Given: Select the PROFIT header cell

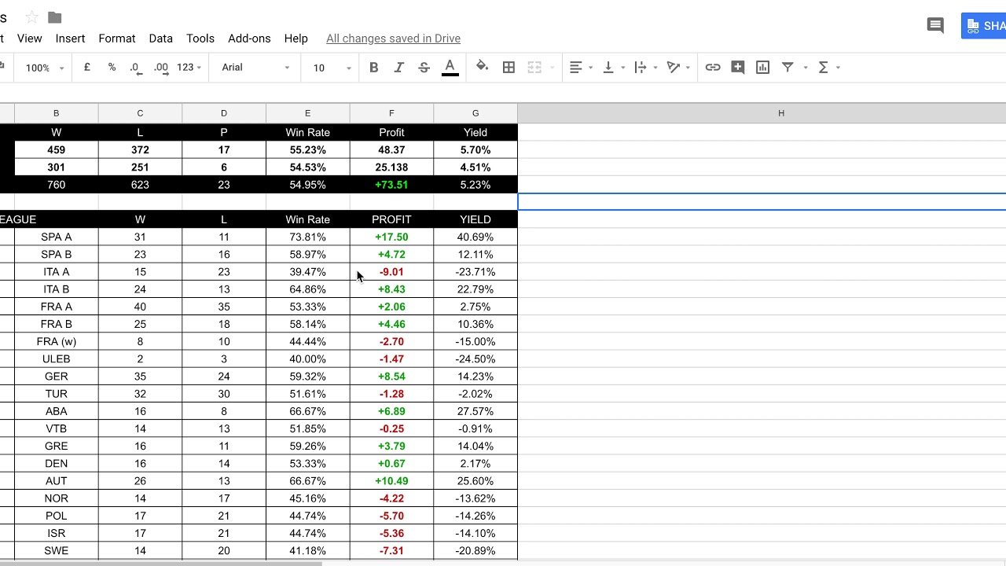Looking at the screenshot, I should point(391,219).
